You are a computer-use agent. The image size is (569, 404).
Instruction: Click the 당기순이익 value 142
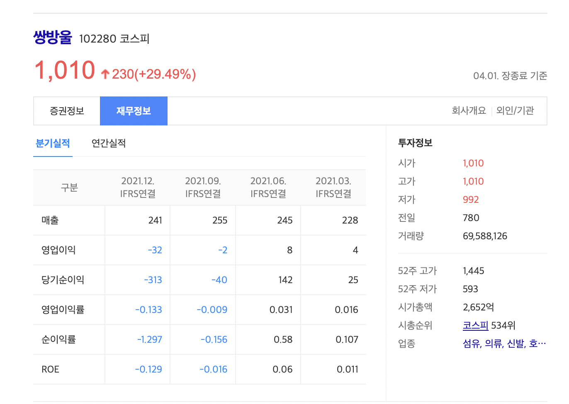point(285,280)
